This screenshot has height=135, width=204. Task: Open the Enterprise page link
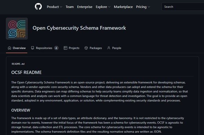85,7
